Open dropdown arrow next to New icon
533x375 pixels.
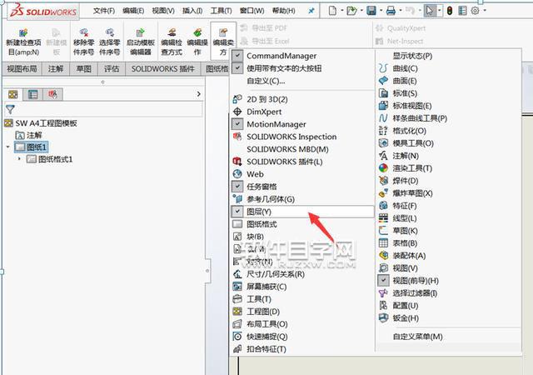[x=341, y=11]
